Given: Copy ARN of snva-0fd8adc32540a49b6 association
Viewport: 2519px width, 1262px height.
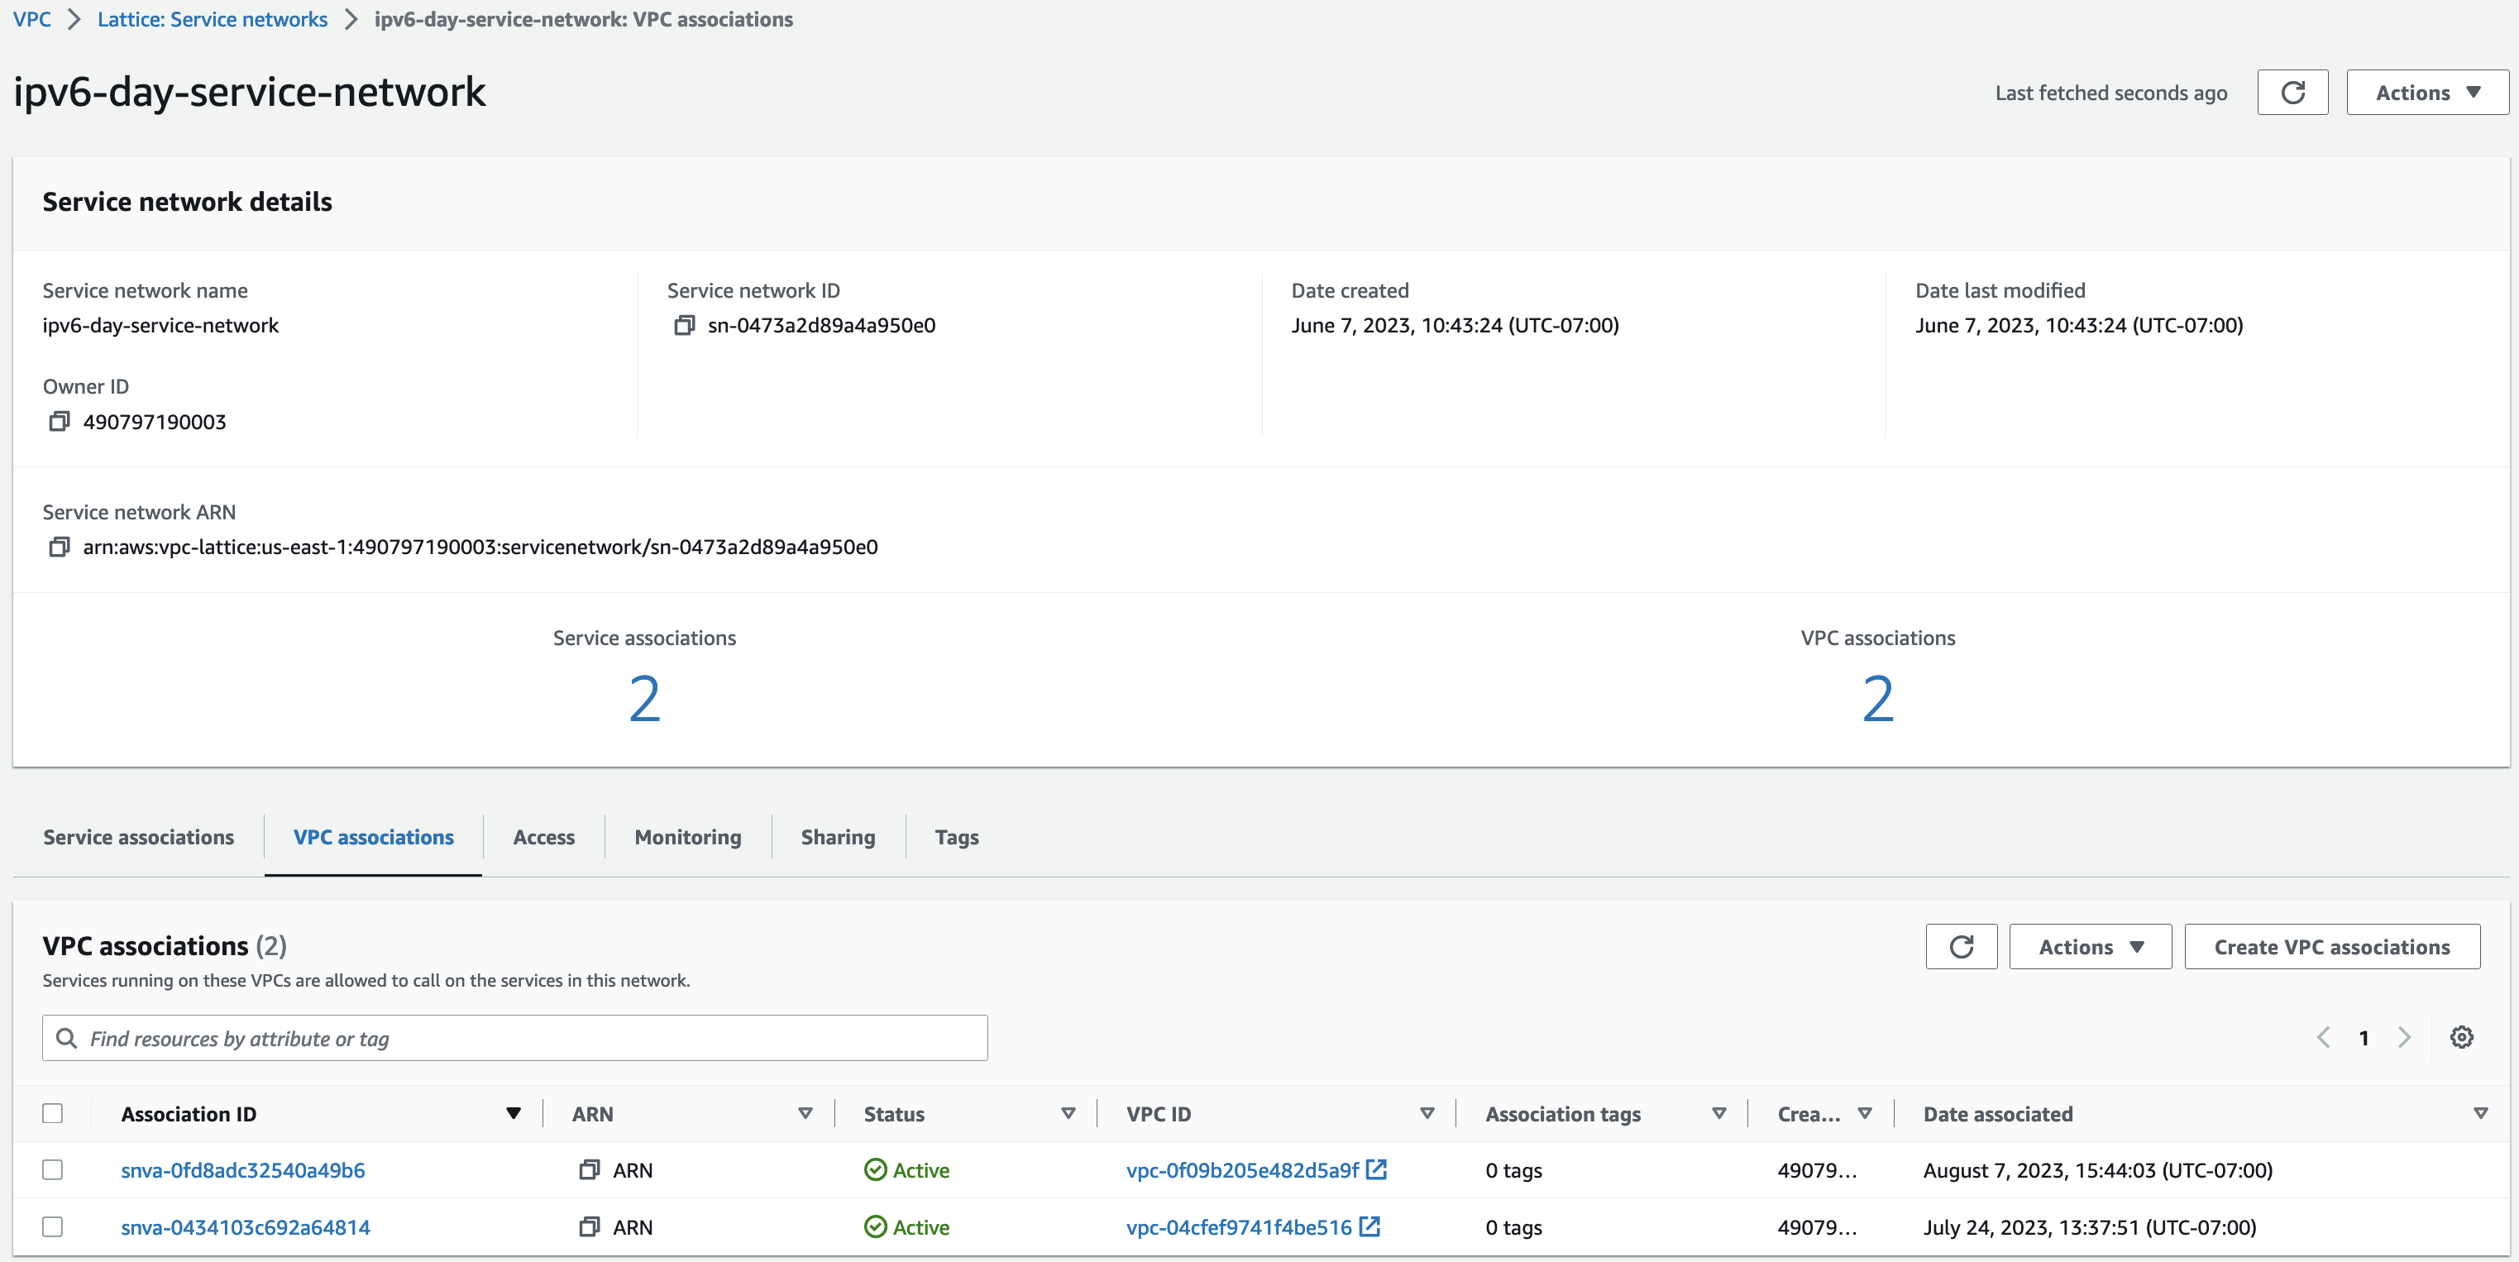Looking at the screenshot, I should (589, 1169).
